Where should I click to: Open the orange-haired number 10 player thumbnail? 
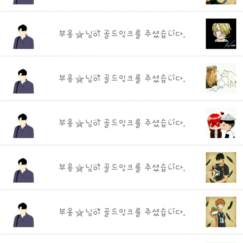(221, 212)
